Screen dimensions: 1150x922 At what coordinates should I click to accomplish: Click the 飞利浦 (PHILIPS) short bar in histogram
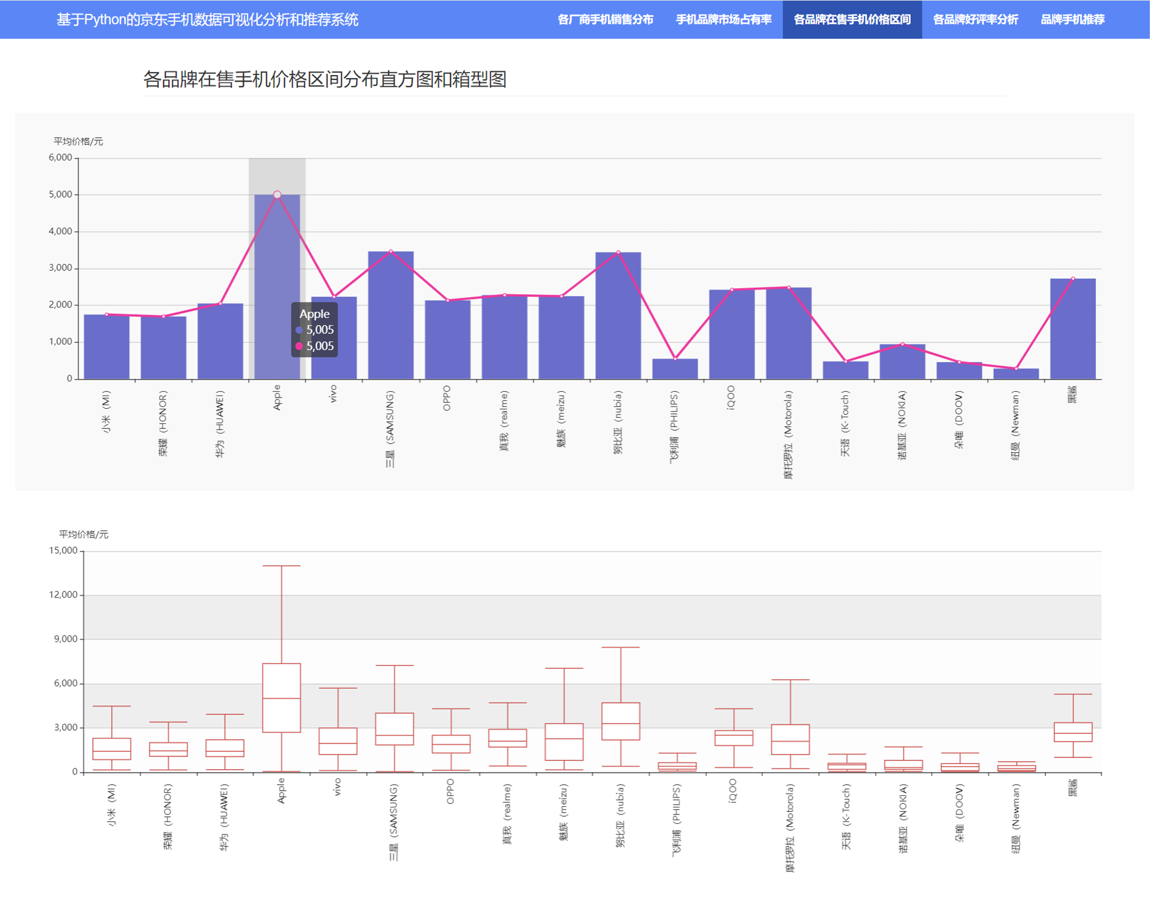tap(674, 369)
